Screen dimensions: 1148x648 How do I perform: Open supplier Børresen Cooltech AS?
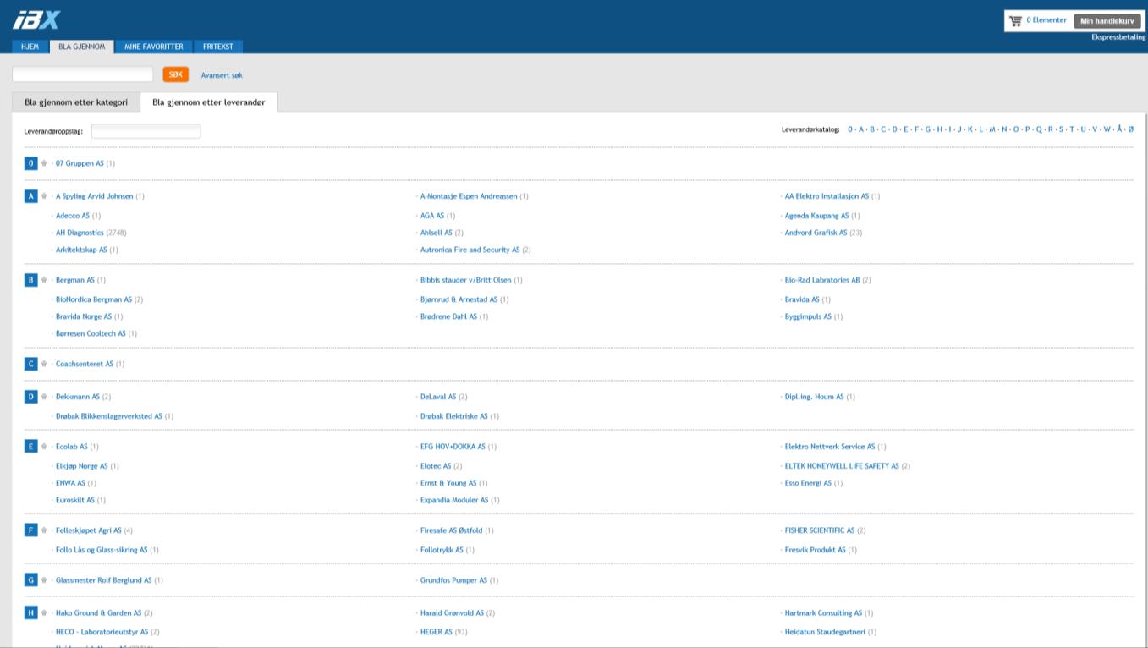(91, 333)
